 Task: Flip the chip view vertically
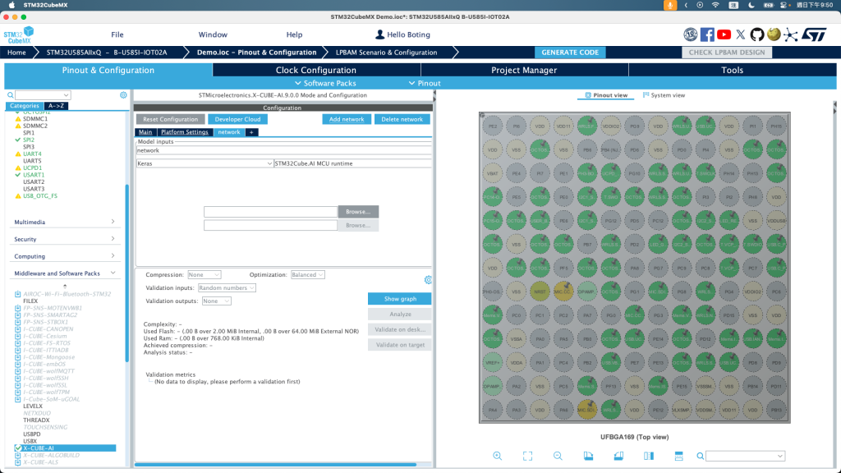pos(678,456)
